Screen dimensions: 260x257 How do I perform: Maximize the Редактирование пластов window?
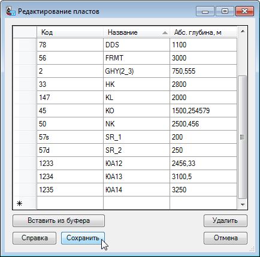pyautogui.click(x=225, y=11)
